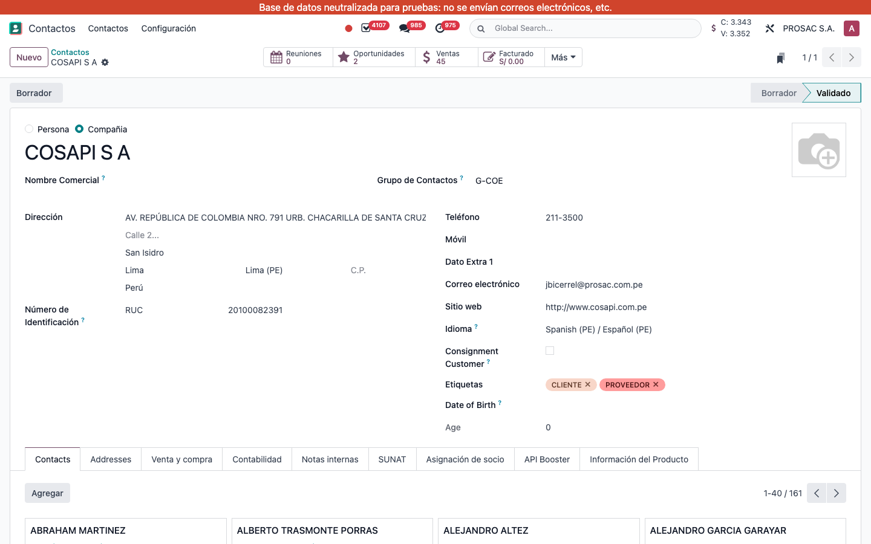Click the Nuevo button
The height and width of the screenshot is (544, 871).
coord(29,57)
